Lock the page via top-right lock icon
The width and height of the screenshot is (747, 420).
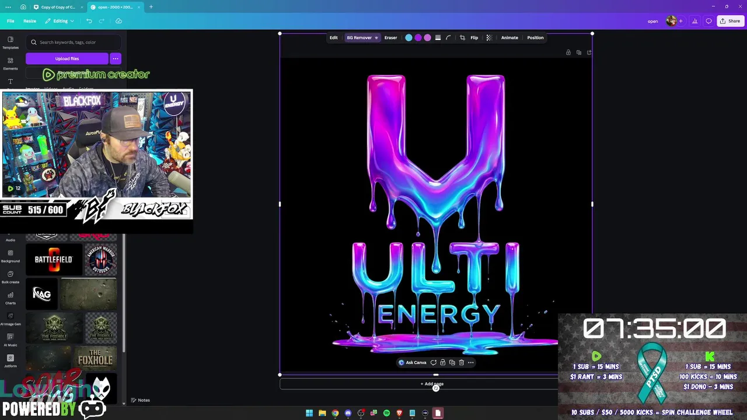pyautogui.click(x=568, y=52)
